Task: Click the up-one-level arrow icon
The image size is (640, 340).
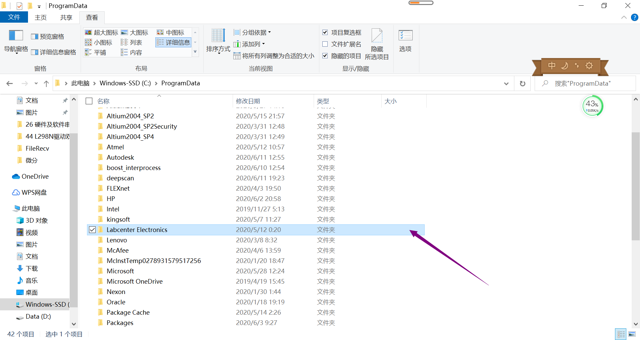Action: [x=46, y=83]
